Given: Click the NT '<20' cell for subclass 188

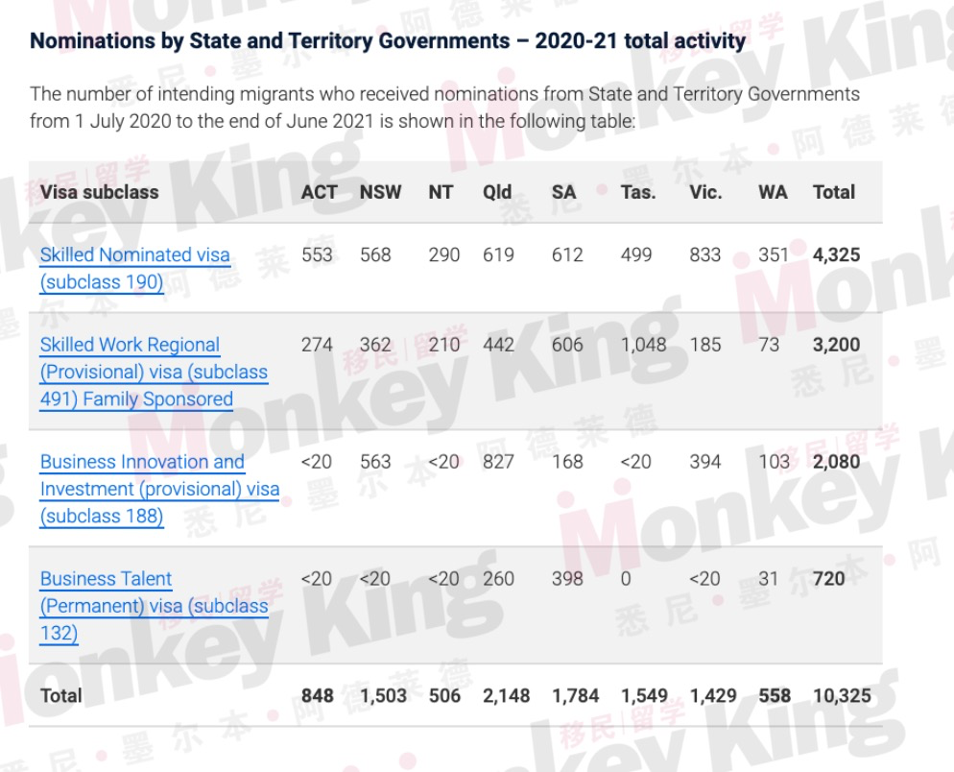Looking at the screenshot, I should click(444, 462).
